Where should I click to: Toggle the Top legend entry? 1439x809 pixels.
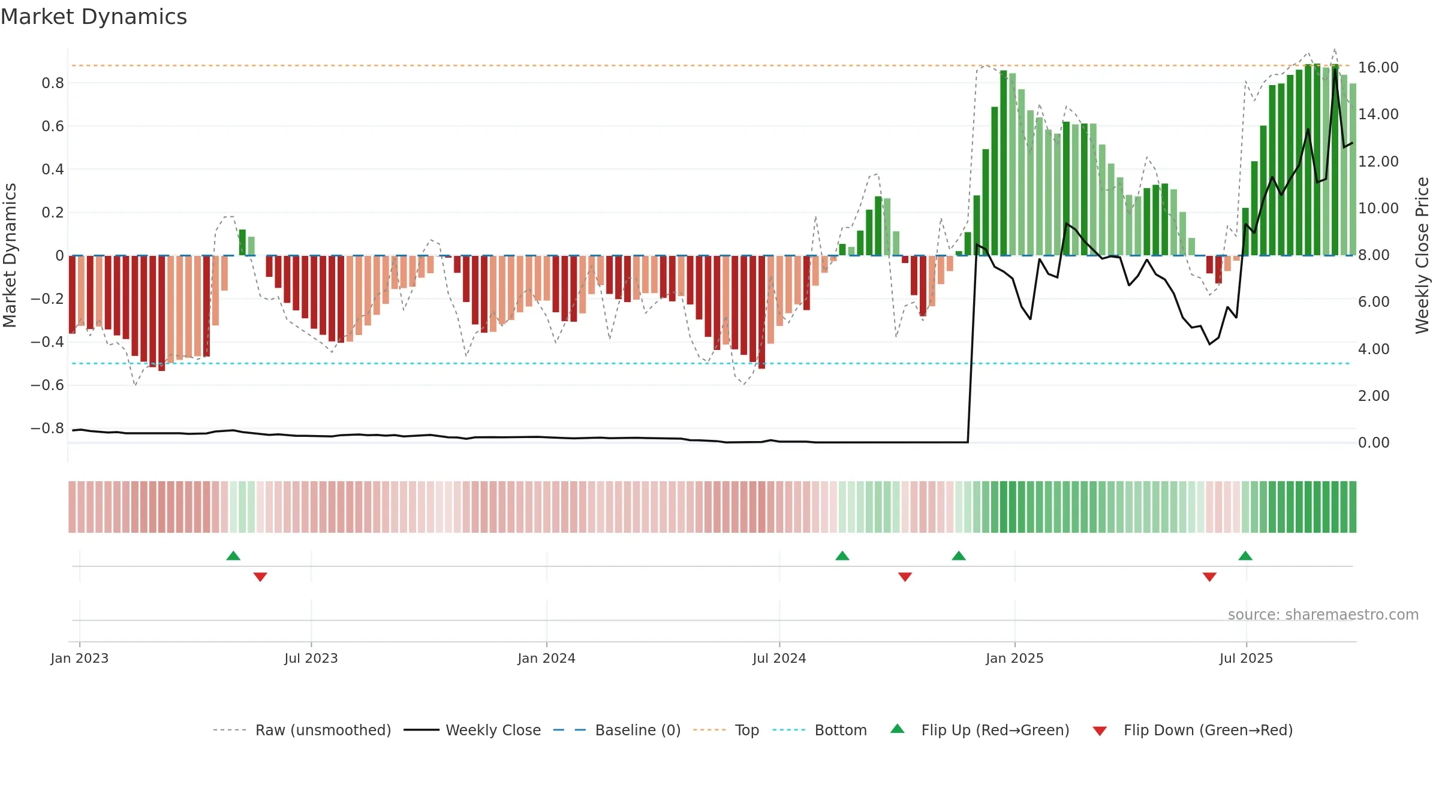[726, 730]
